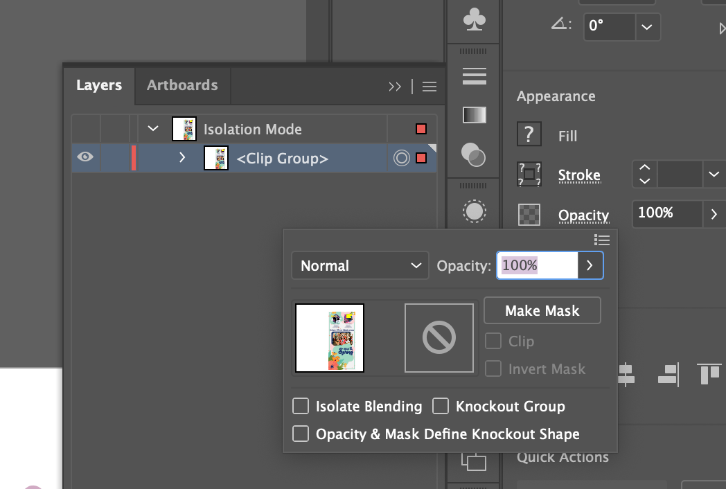The width and height of the screenshot is (726, 489).
Task: Enable the Isolate Blending checkbox
Action: pyautogui.click(x=301, y=407)
